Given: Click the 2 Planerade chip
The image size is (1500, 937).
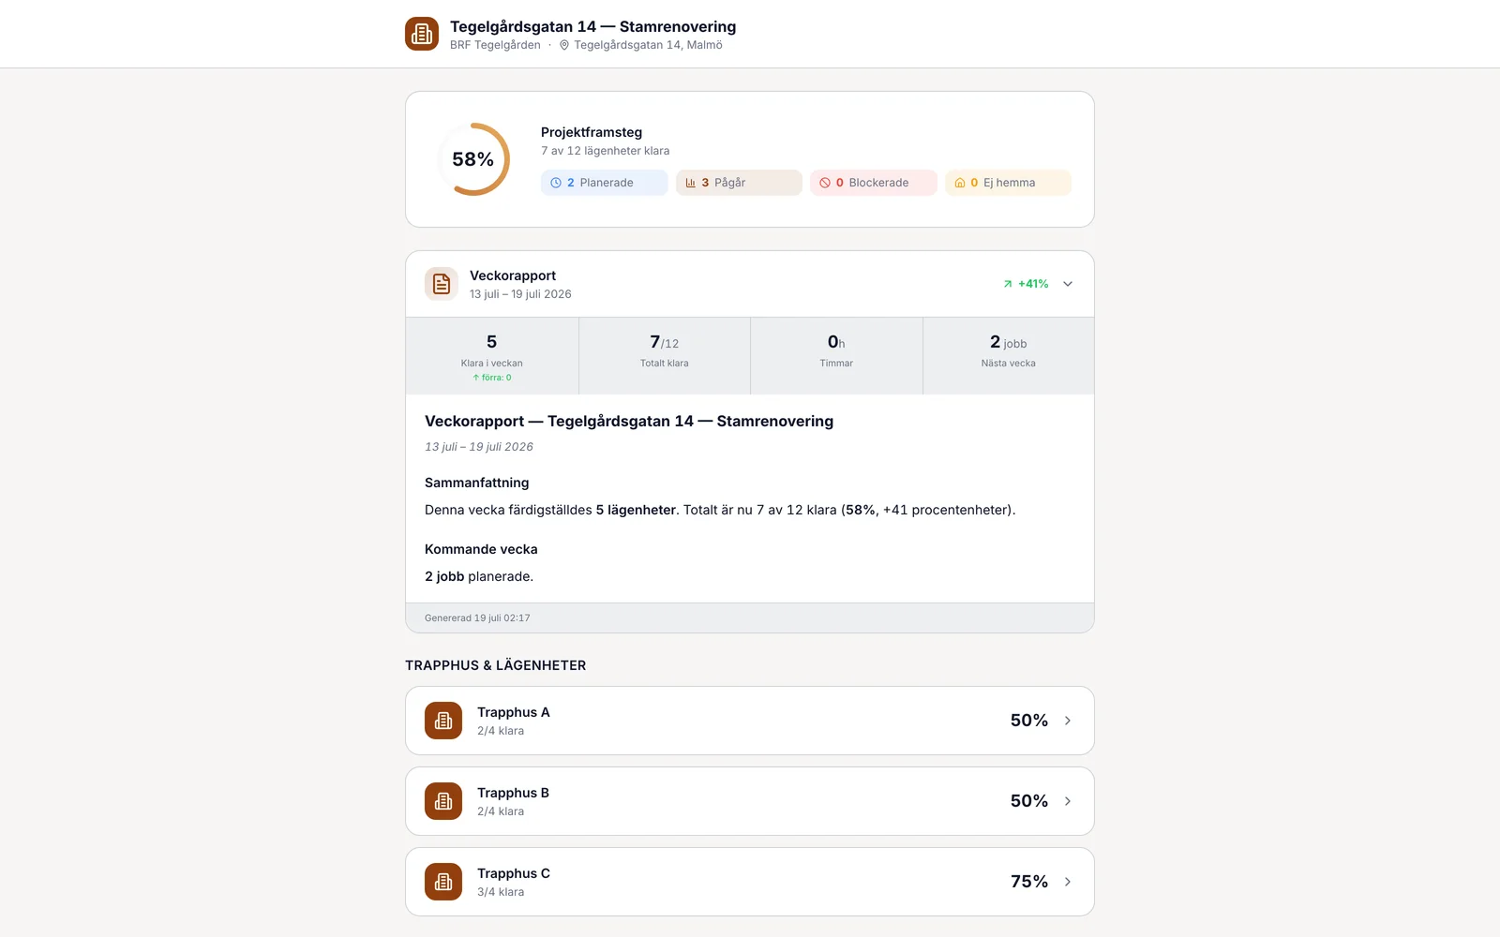Looking at the screenshot, I should 605,183.
